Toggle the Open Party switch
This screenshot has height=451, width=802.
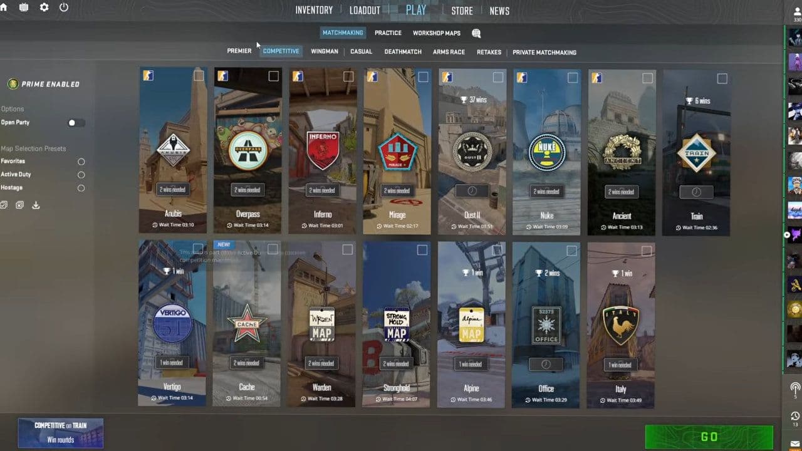(76, 123)
